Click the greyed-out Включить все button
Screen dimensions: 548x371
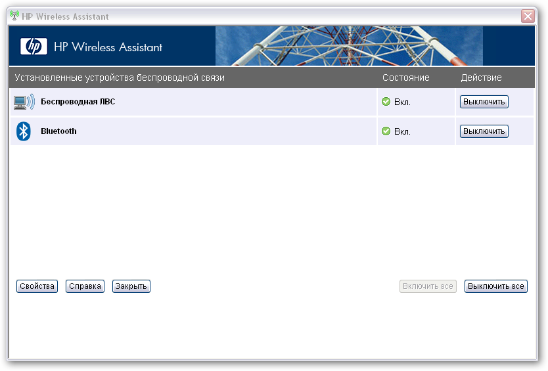(428, 286)
